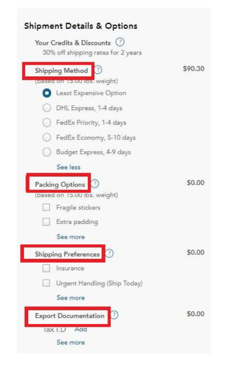
Task: Enable Urgent Handling (Ship Today)
Action: [x=46, y=283]
